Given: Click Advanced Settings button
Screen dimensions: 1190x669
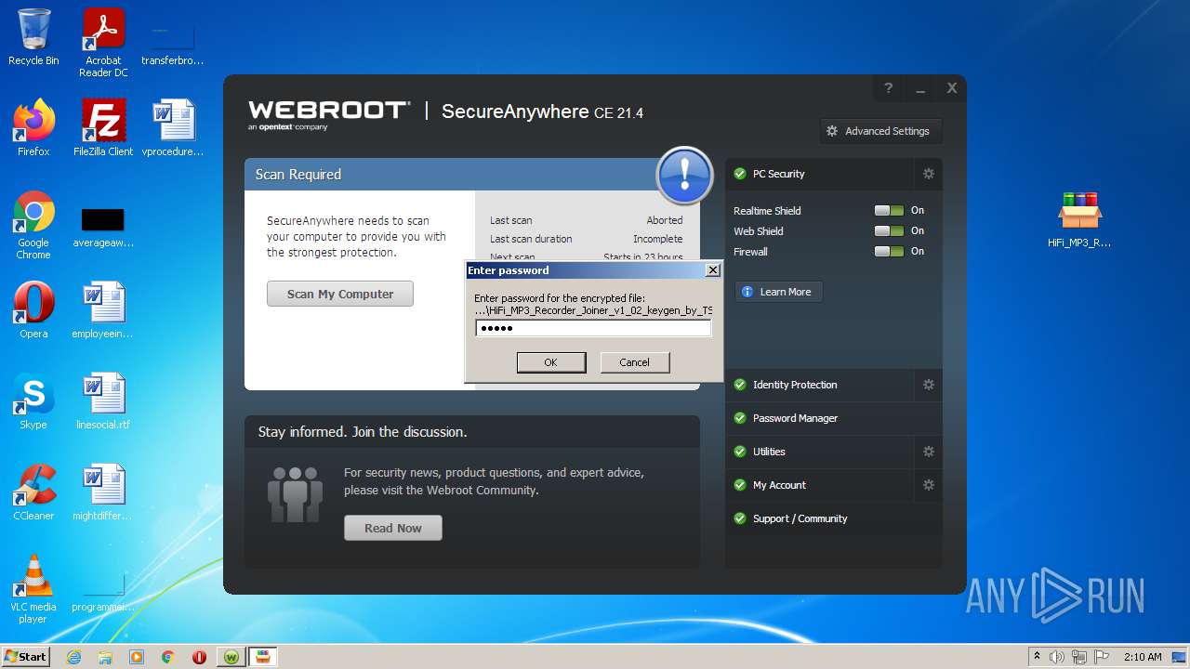Looking at the screenshot, I should tap(880, 131).
